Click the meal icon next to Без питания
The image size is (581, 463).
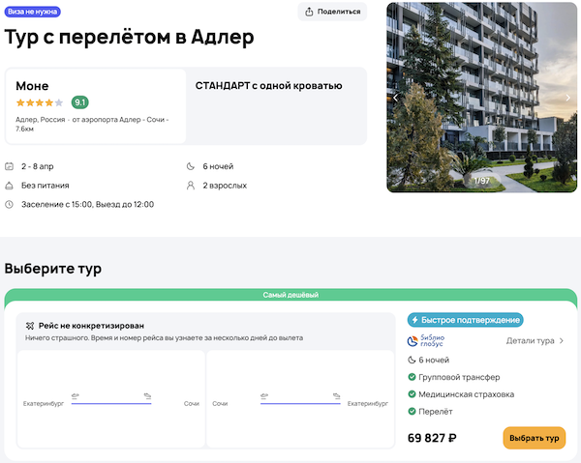click(10, 185)
